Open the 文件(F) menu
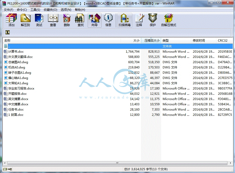The image size is (235, 173). 8,10
